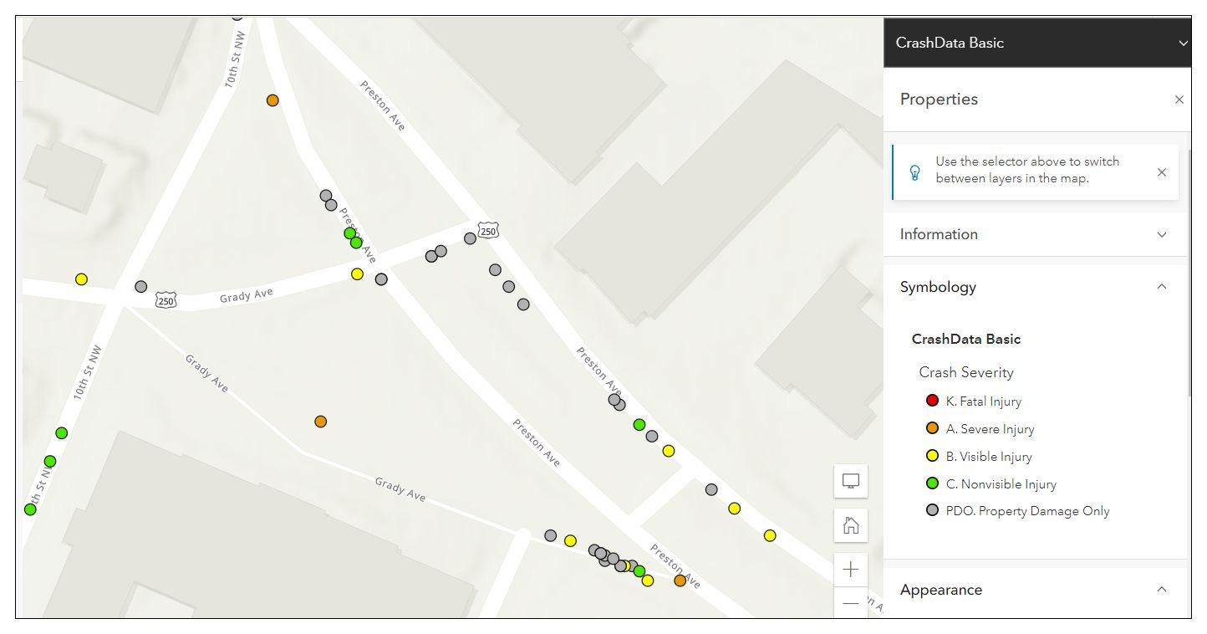Click the 'B. Visible Injury' legend label
Image resolution: width=1207 pixels, height=634 pixels.
point(989,457)
